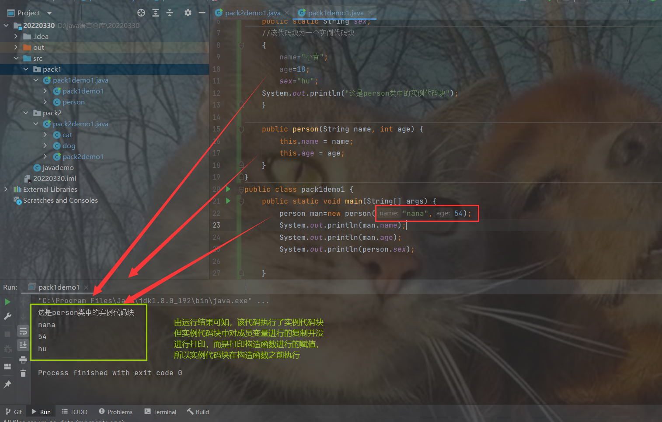
Task: Expand the dog class node
Action: pos(45,146)
